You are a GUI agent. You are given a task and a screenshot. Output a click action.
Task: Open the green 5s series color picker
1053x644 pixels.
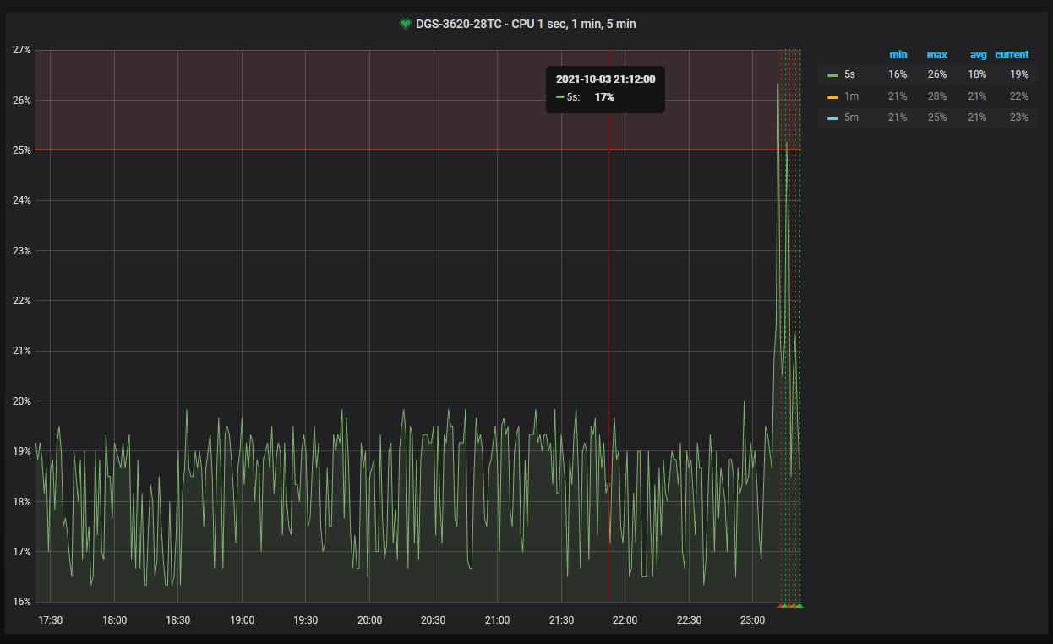tap(832, 75)
